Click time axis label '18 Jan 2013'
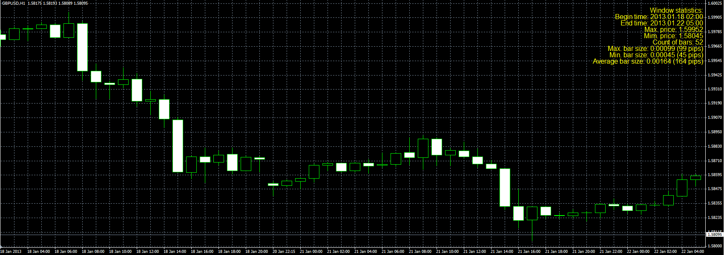Viewport: 724px width, 255px height. click(x=11, y=252)
